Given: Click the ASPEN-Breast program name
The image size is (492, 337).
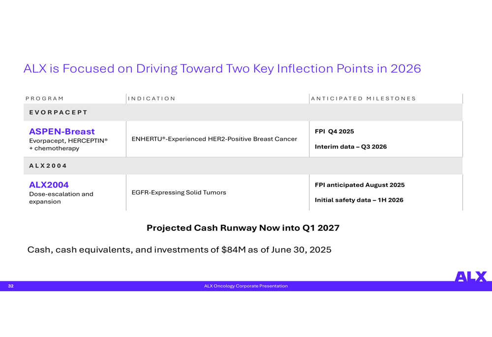Looking at the screenshot, I should point(62,131).
